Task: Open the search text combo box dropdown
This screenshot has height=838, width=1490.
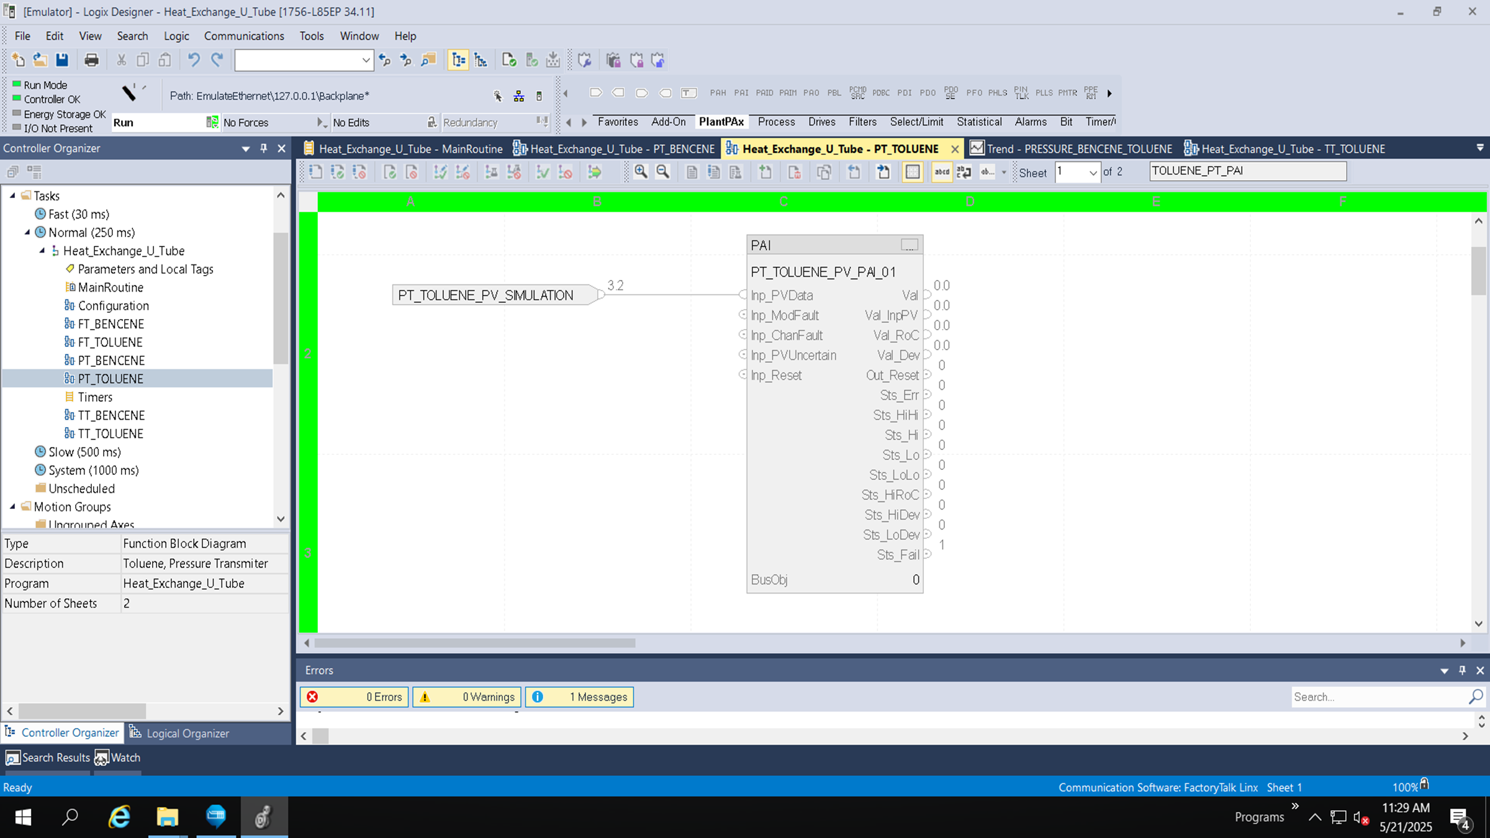Action: [366, 60]
